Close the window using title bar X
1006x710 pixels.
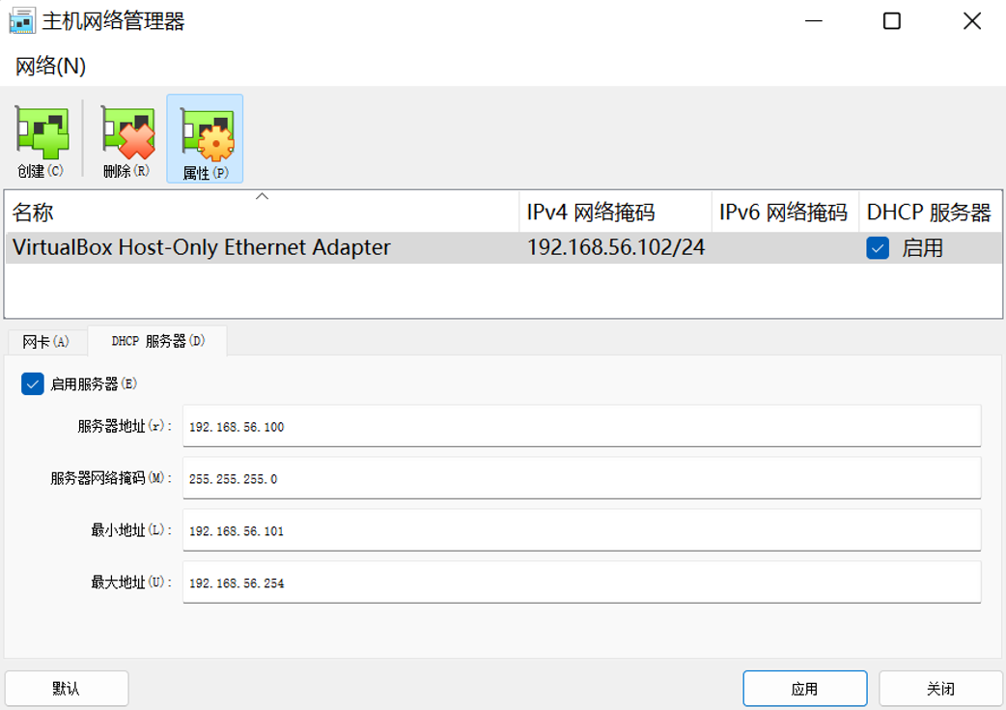[x=972, y=21]
